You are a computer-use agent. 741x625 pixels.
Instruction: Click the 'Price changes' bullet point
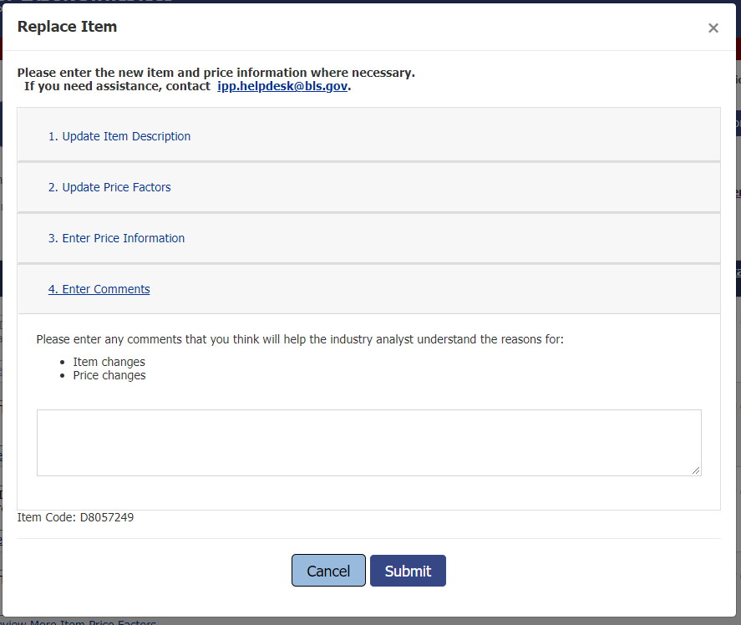pos(109,375)
